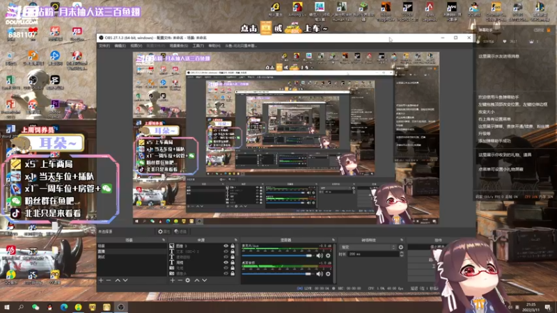Add a new scene with the plus icon
The height and width of the screenshot is (313, 557).
101,280
